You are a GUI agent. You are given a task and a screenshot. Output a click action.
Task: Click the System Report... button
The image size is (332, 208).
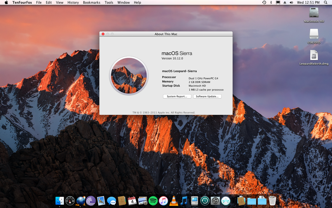177,96
